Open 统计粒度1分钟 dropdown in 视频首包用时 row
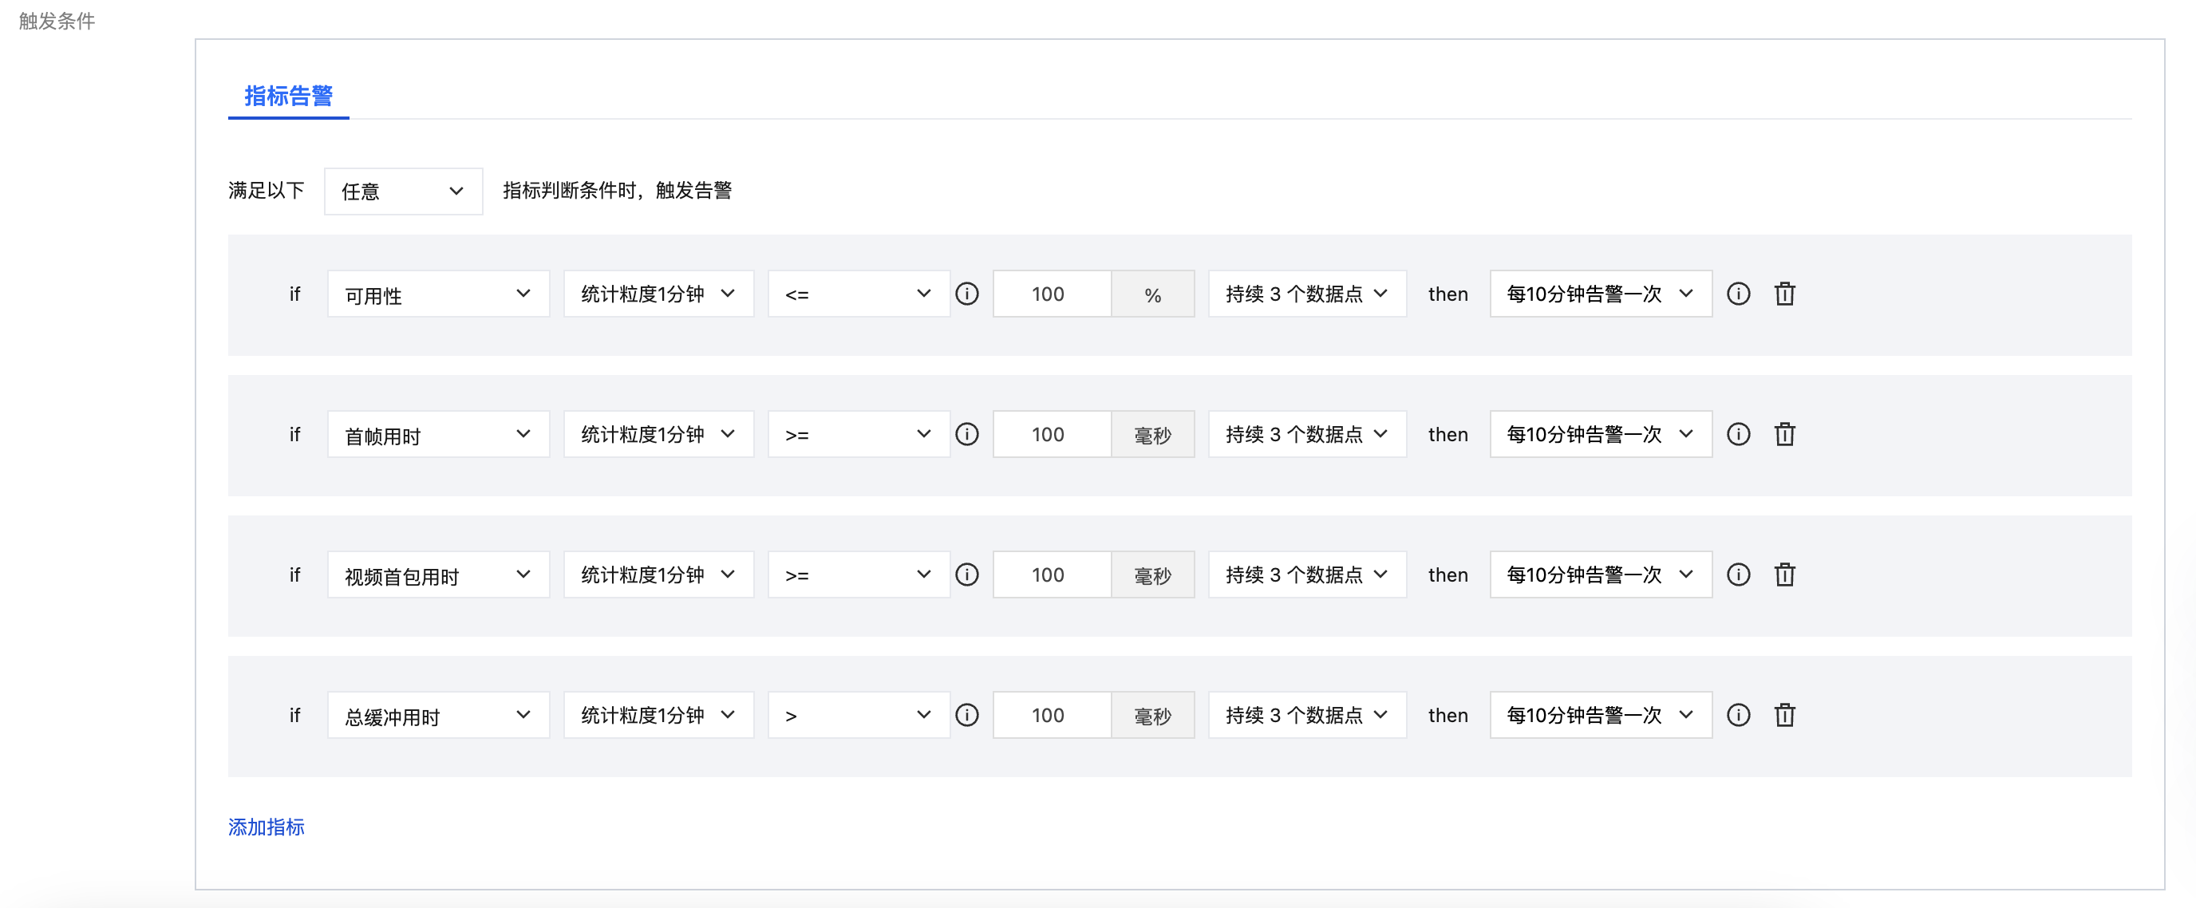 658,574
